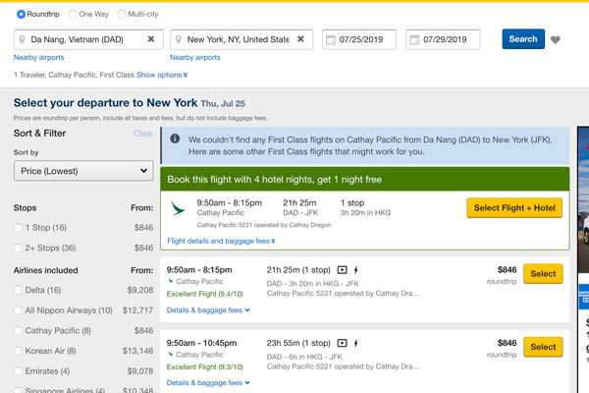This screenshot has height=393, width=589.
Task: Open calendar icon for 07/25/2019 departure
Action: pos(331,40)
